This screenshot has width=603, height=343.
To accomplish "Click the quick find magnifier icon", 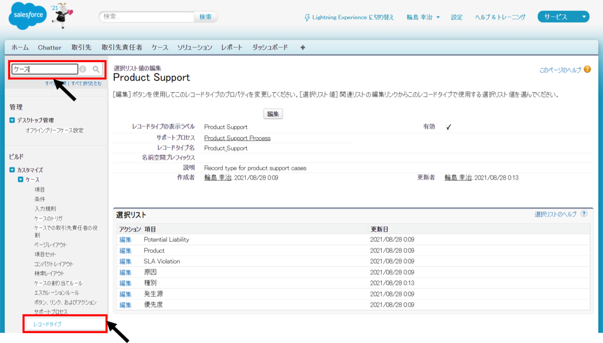I will [x=96, y=69].
